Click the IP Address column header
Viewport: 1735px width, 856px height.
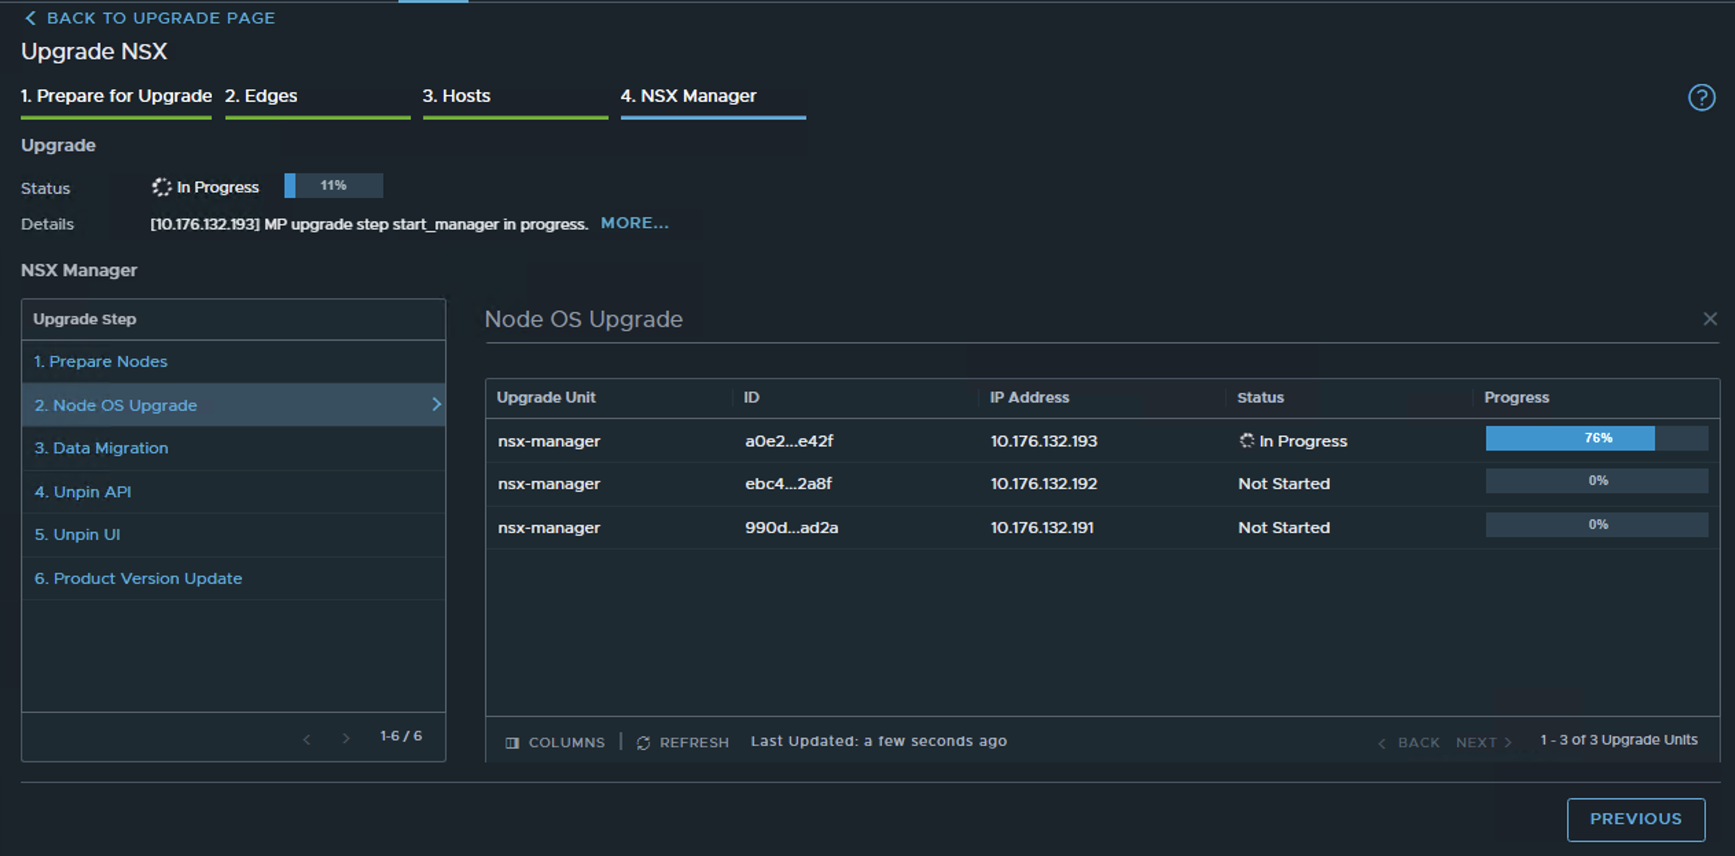point(1029,397)
